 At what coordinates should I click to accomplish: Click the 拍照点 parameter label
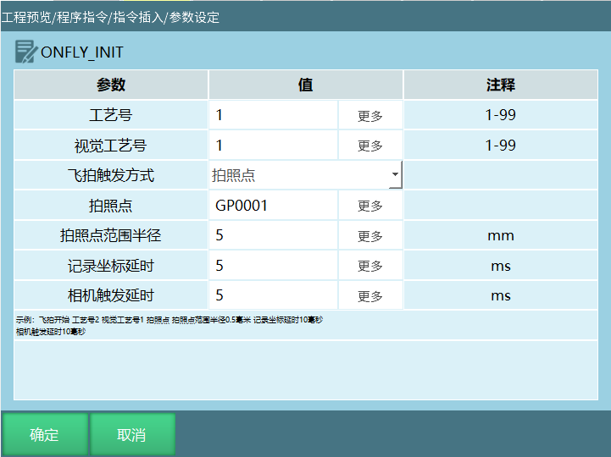point(111,206)
